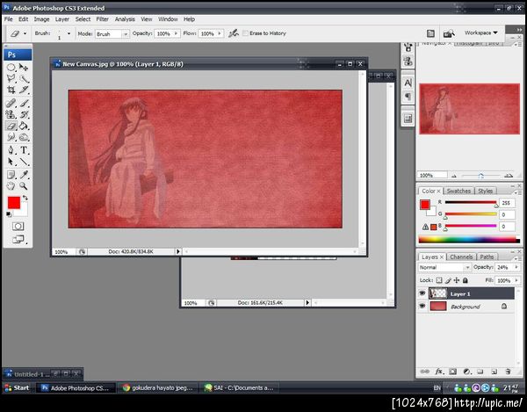
Task: Create new adjustment layer
Action: pyautogui.click(x=466, y=372)
